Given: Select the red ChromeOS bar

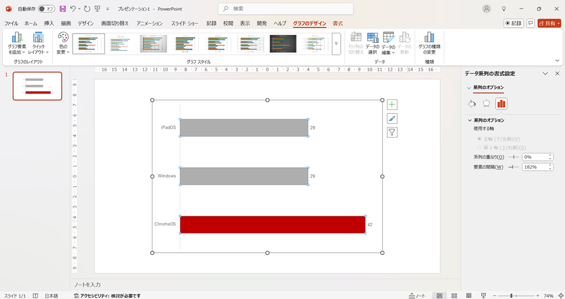Looking at the screenshot, I should point(272,225).
